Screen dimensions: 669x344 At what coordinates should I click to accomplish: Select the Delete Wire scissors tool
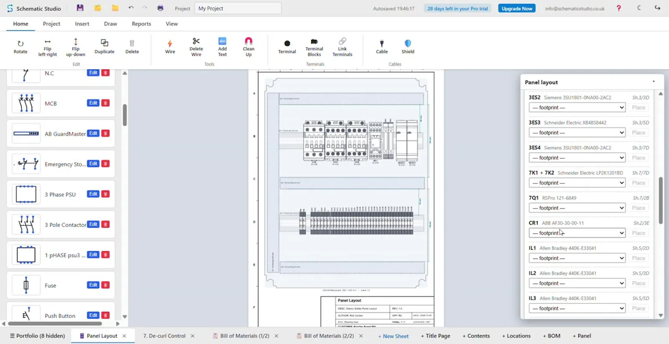coord(196,47)
